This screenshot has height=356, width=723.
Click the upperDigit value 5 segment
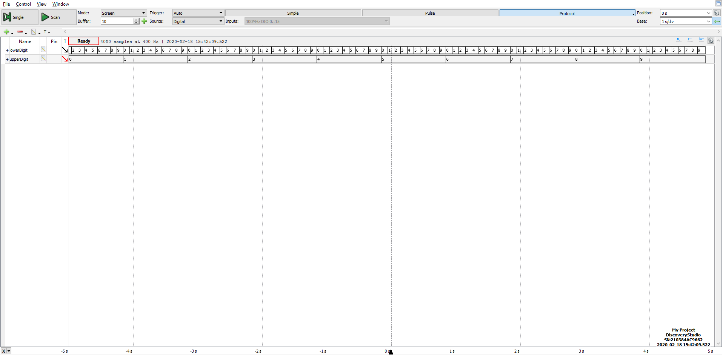[x=413, y=59]
